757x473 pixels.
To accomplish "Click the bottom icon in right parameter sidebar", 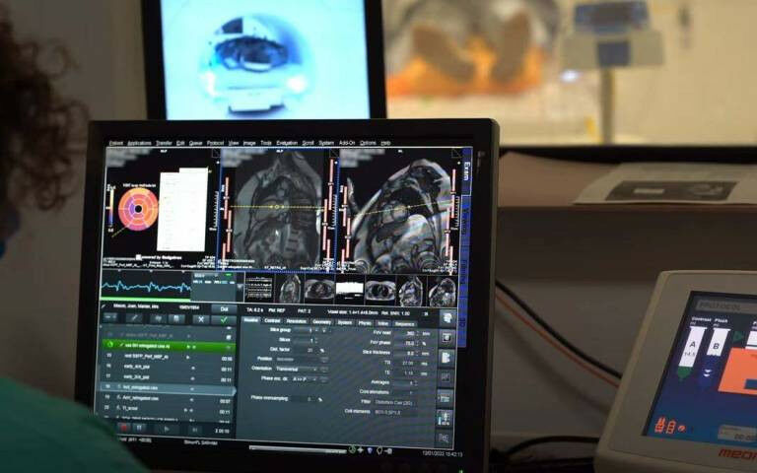I will [445, 437].
